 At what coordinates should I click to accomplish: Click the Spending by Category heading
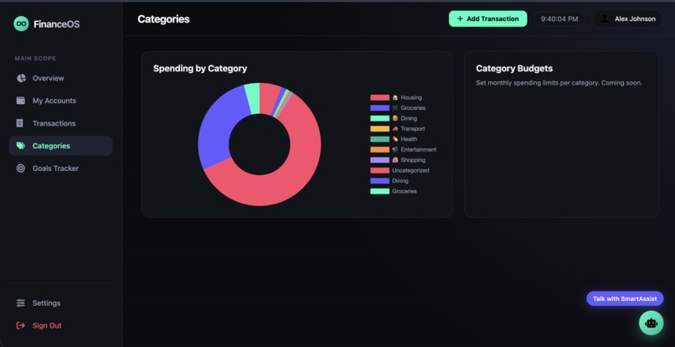click(x=200, y=69)
